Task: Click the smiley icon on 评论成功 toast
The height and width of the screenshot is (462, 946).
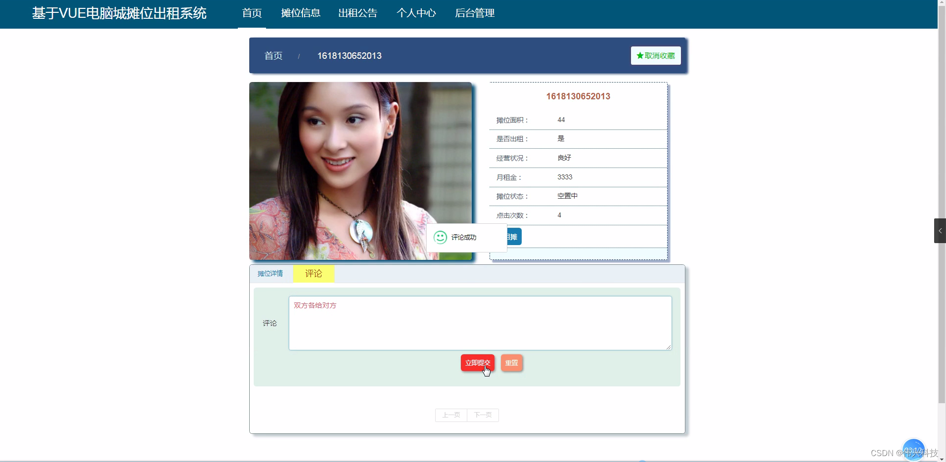Action: point(440,237)
